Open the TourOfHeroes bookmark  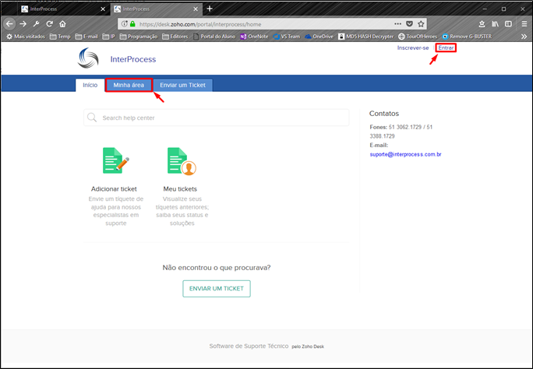click(x=418, y=37)
